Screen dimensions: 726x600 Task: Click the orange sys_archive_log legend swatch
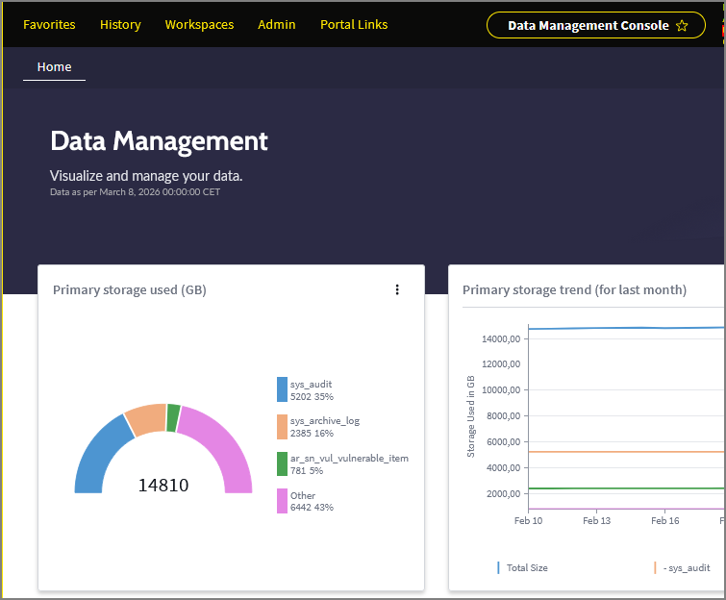point(282,426)
